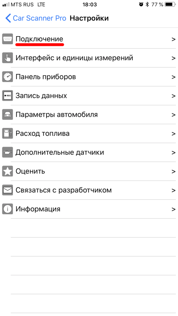This screenshot has height=316, width=178.
Task: Expand Информация with its chevron arrow
Action: tap(173, 209)
